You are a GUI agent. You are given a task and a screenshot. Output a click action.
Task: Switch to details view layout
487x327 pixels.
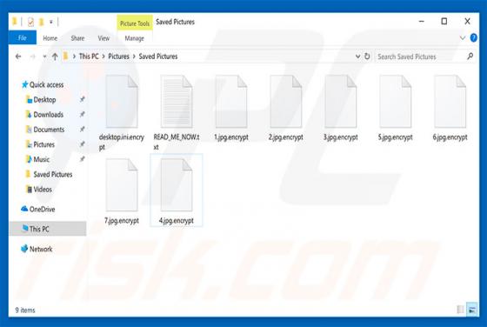point(461,310)
